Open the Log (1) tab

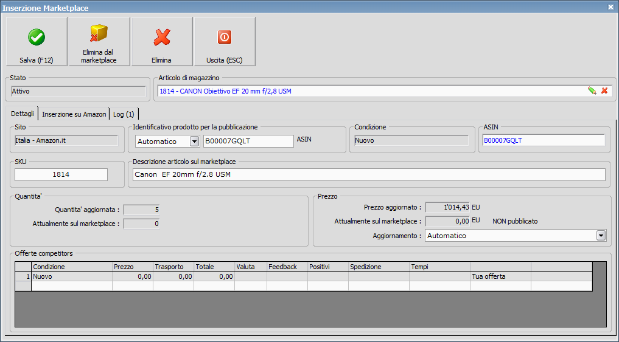(x=125, y=114)
